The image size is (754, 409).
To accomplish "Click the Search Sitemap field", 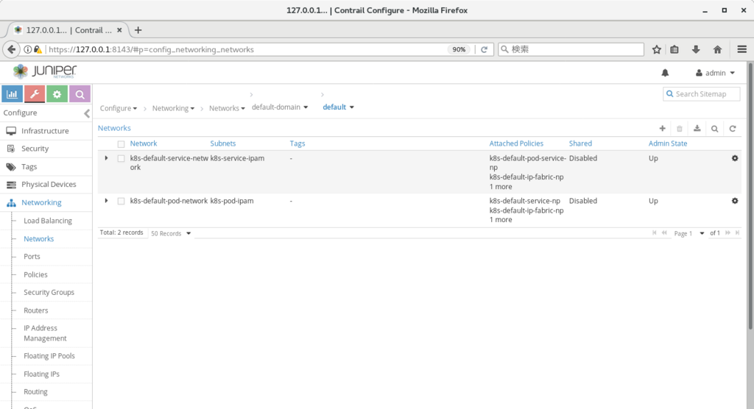I will click(701, 94).
